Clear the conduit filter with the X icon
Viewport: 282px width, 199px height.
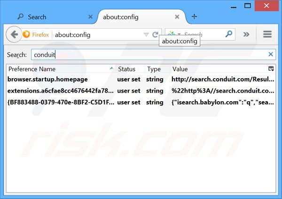tap(271, 54)
